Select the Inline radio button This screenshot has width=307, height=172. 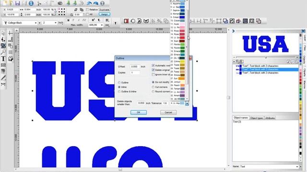[x=119, y=87]
